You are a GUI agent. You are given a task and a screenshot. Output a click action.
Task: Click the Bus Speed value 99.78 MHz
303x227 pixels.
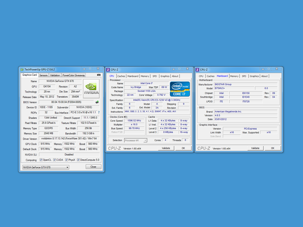(x=134, y=128)
